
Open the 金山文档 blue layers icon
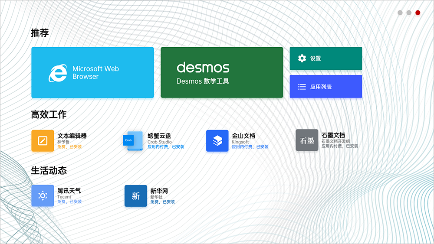tap(217, 141)
